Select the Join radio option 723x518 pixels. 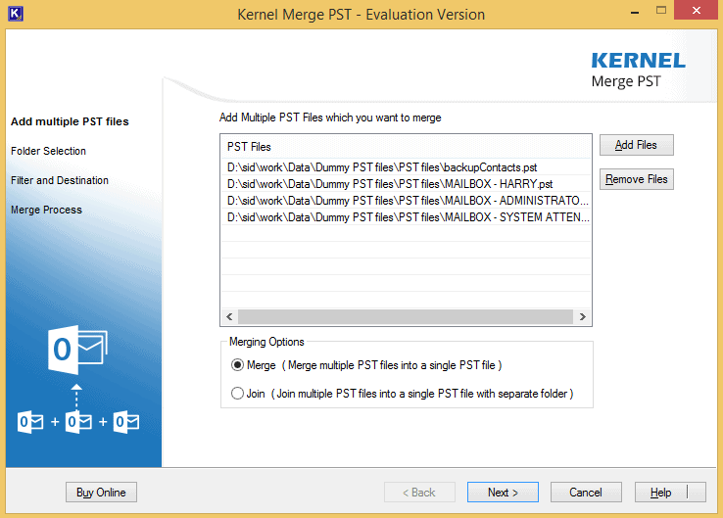point(237,394)
